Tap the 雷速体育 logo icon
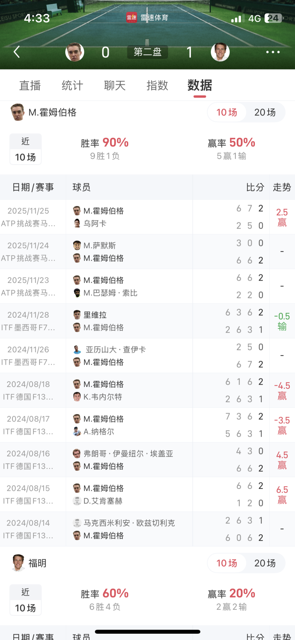This screenshot has width=295, height=640. (131, 18)
